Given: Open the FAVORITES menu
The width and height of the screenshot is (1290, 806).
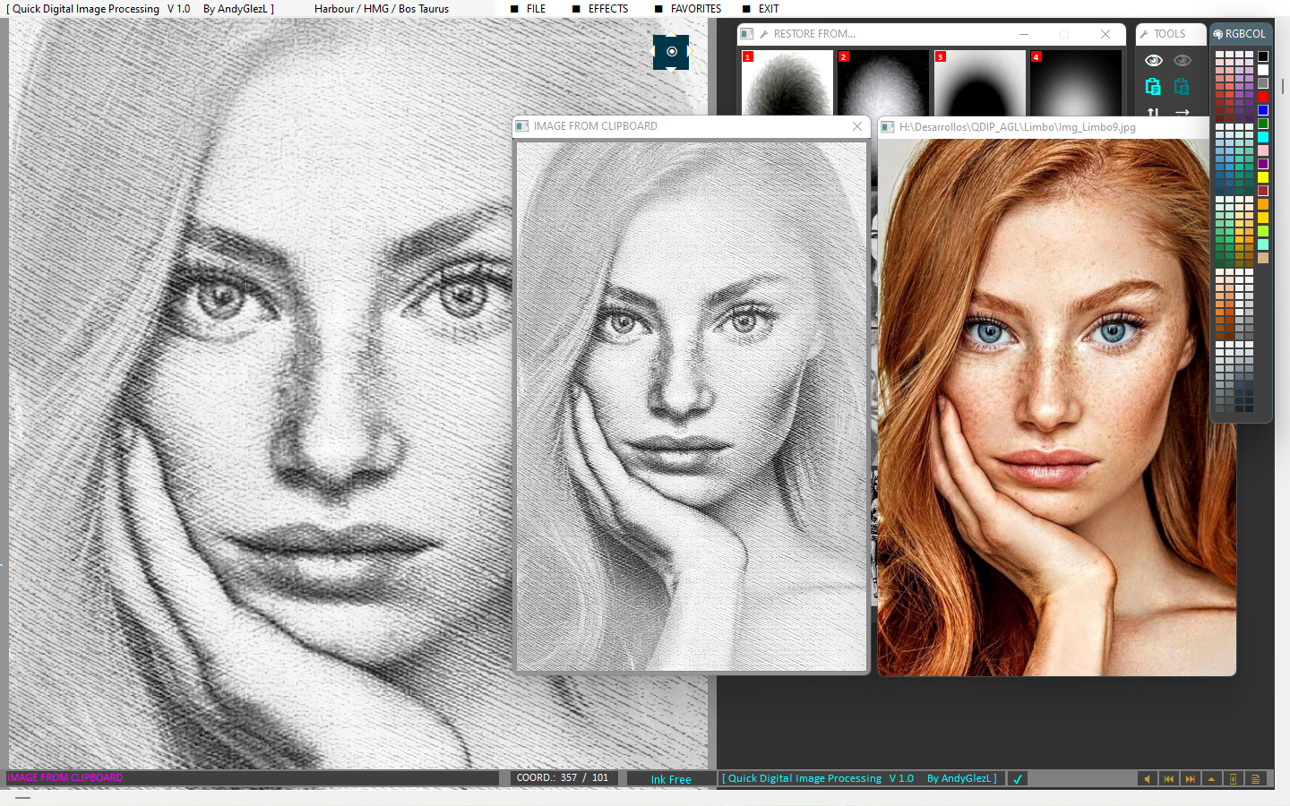Looking at the screenshot, I should 695,9.
